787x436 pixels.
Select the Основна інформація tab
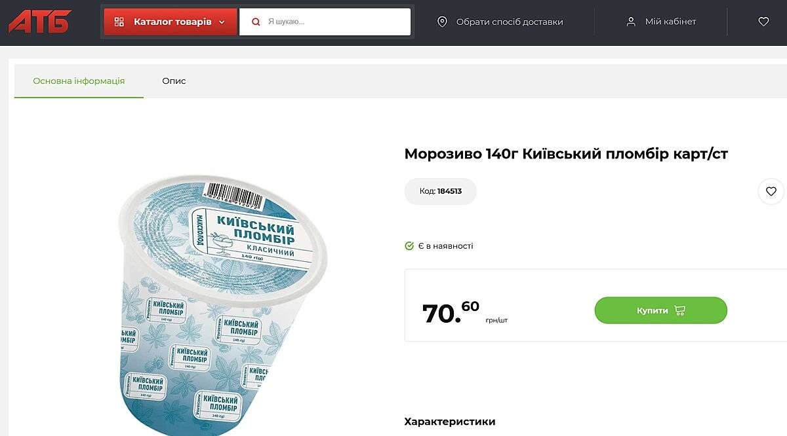tap(79, 81)
